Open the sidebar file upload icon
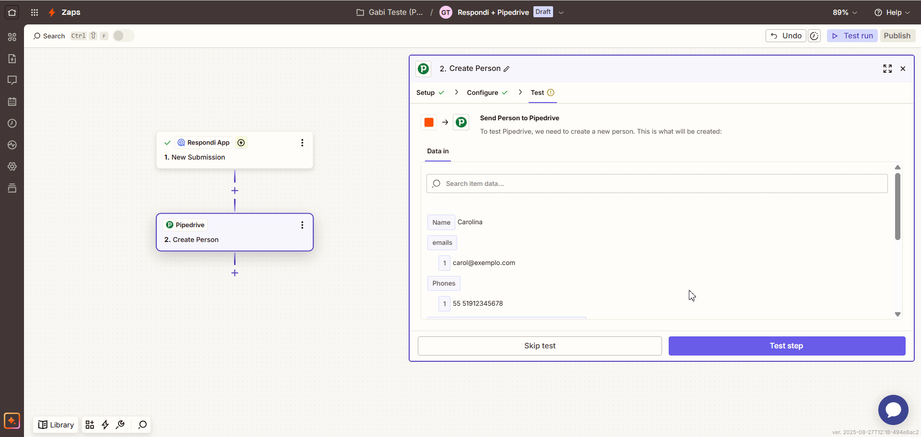The image size is (921, 437). (x=12, y=58)
